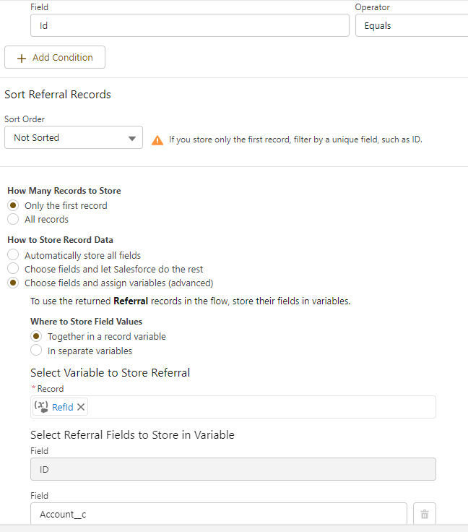
Task: Pick Together in a record variable
Action: [36, 337]
